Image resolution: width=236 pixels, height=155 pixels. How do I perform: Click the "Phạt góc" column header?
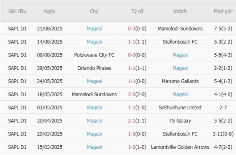[x=223, y=11]
